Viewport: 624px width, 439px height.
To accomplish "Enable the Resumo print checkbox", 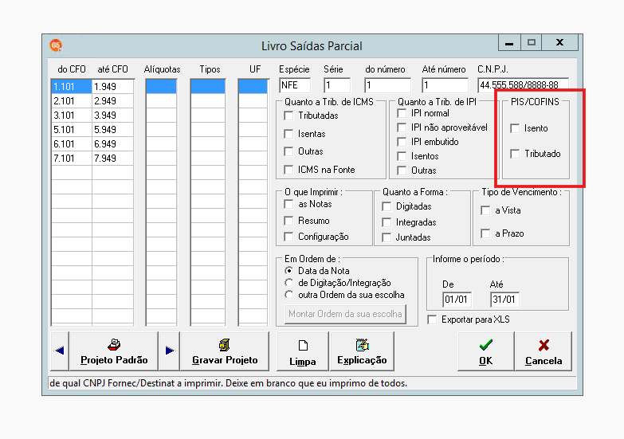I will point(288,221).
